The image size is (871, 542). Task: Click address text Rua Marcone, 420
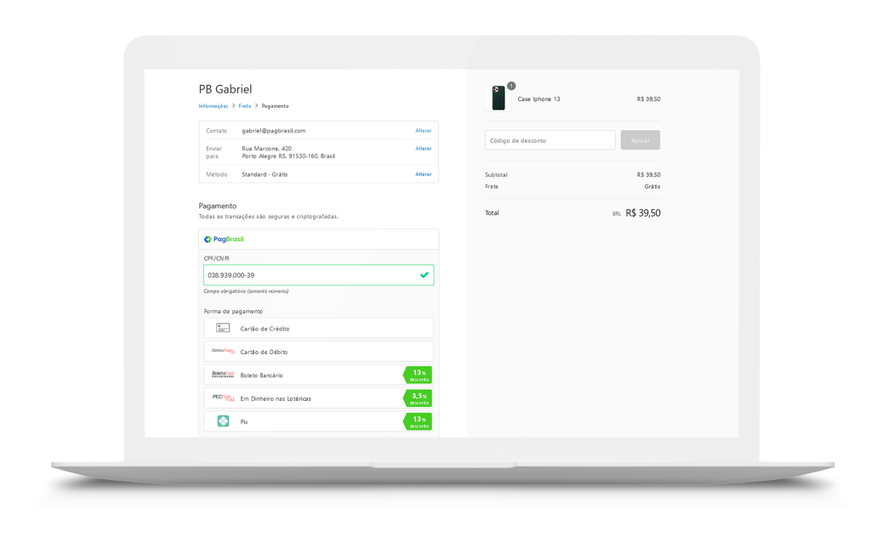[266, 149]
